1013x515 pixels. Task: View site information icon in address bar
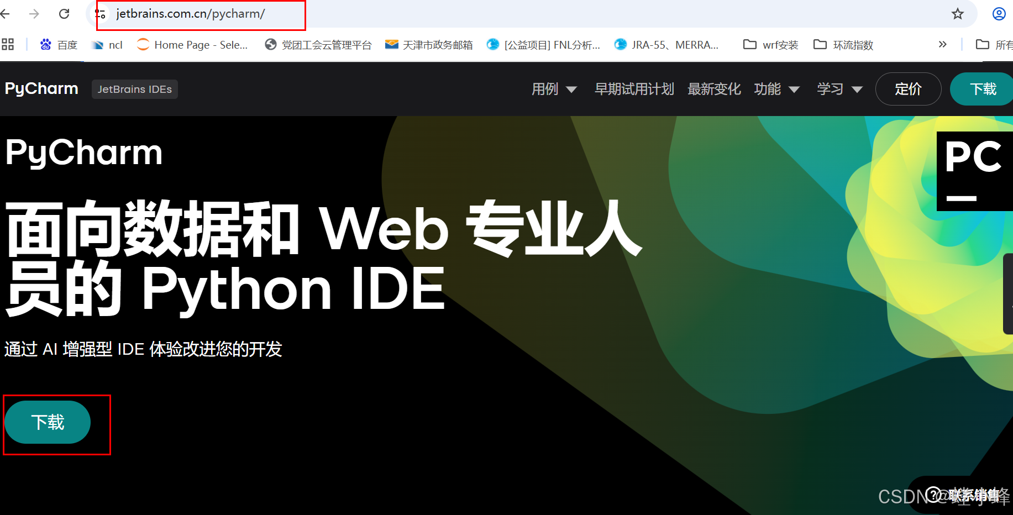tap(100, 14)
